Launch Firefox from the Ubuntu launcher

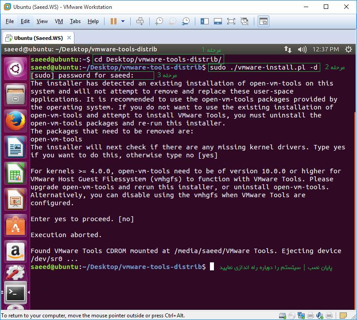click(x=15, y=121)
